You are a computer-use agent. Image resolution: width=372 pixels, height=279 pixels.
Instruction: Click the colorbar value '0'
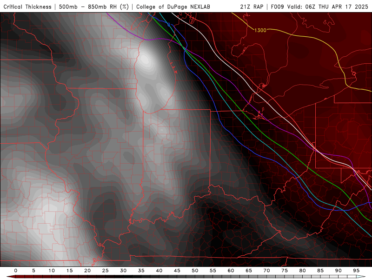(x=16, y=271)
